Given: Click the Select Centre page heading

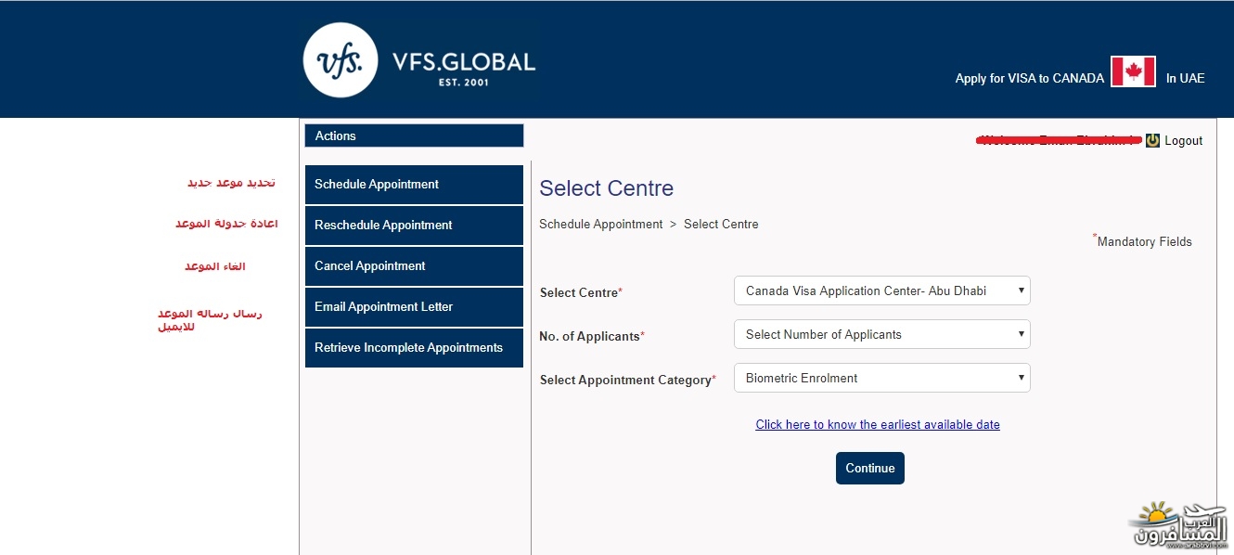Looking at the screenshot, I should pos(607,188).
